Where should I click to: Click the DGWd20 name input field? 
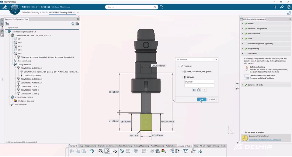pyautogui.click(x=199, y=82)
